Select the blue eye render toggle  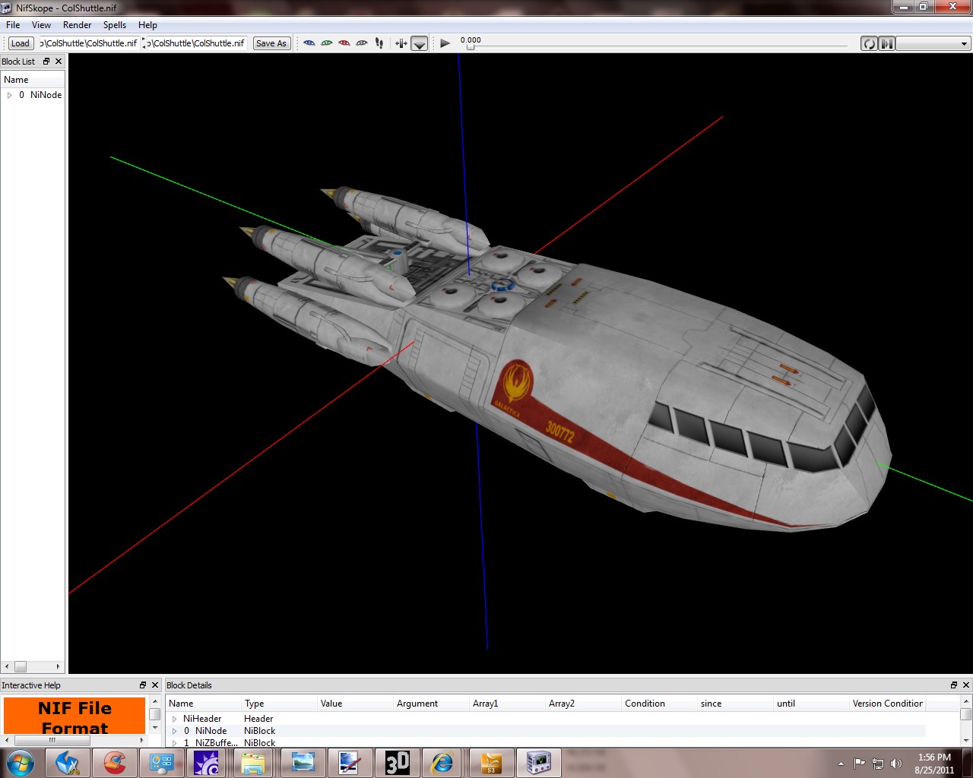point(309,43)
